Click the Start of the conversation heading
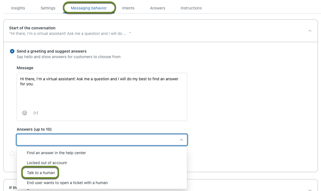Viewport: 321px width, 191px height. tap(32, 28)
